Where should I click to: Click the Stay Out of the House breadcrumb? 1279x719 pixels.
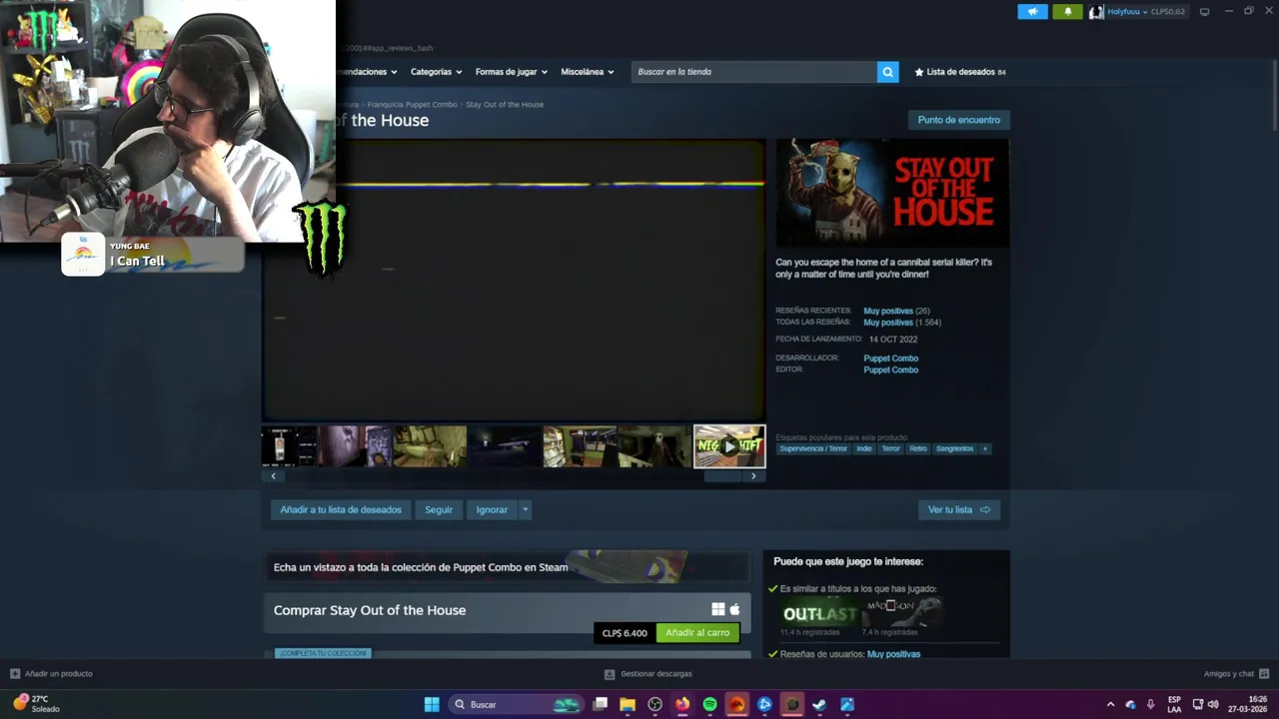[x=505, y=105]
